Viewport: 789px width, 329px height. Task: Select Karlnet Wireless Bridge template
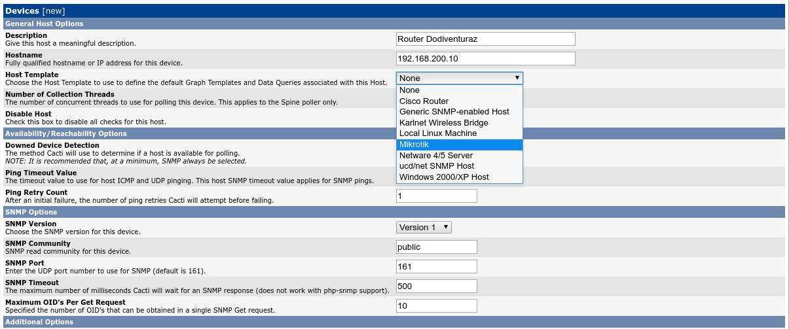click(460, 123)
